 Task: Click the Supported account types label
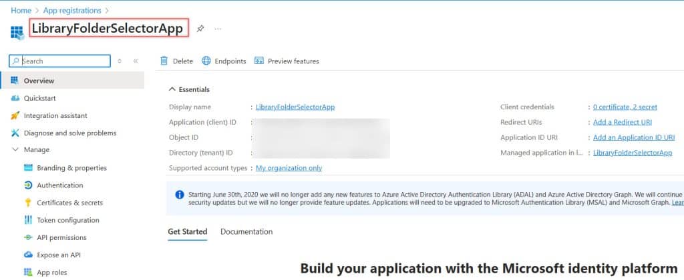click(x=208, y=167)
